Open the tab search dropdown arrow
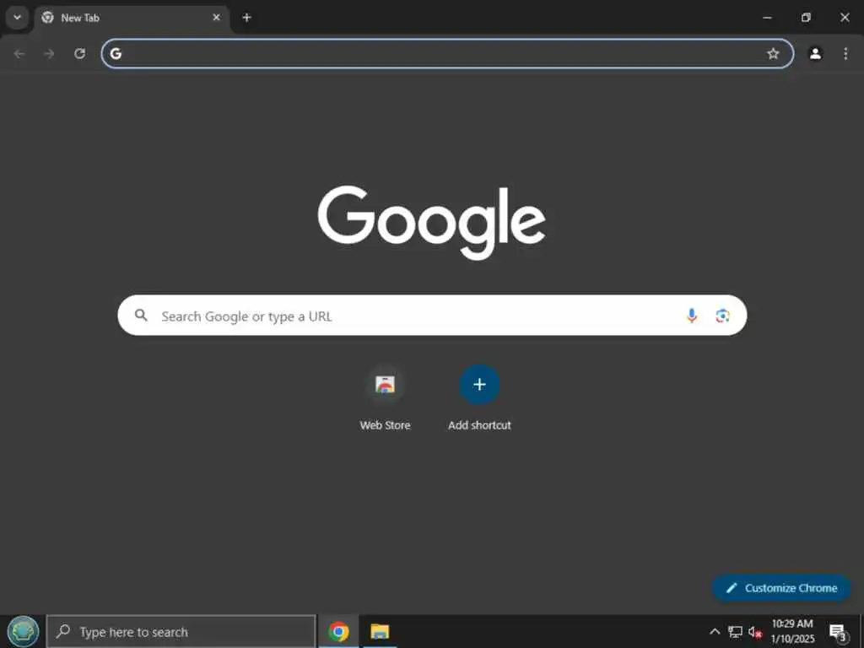Image resolution: width=864 pixels, height=648 pixels. pyautogui.click(x=17, y=18)
